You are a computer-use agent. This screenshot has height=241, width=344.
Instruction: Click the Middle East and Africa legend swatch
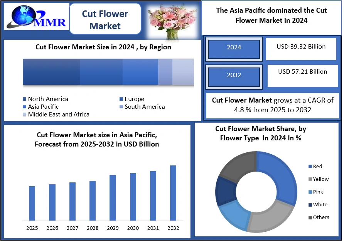click(x=25, y=115)
